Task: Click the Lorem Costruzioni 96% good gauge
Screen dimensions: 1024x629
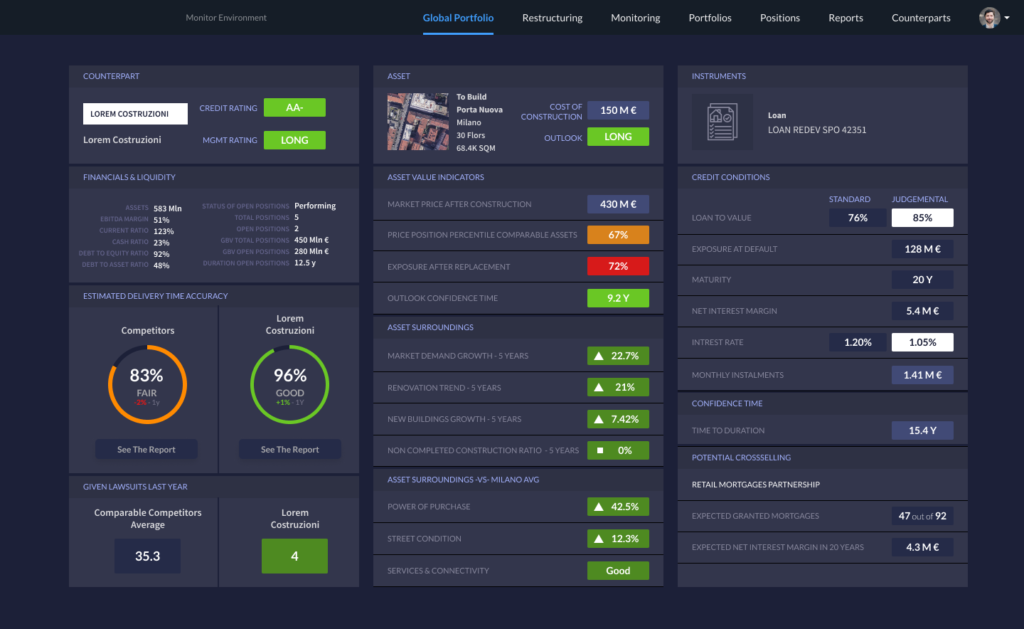Action: (x=290, y=385)
